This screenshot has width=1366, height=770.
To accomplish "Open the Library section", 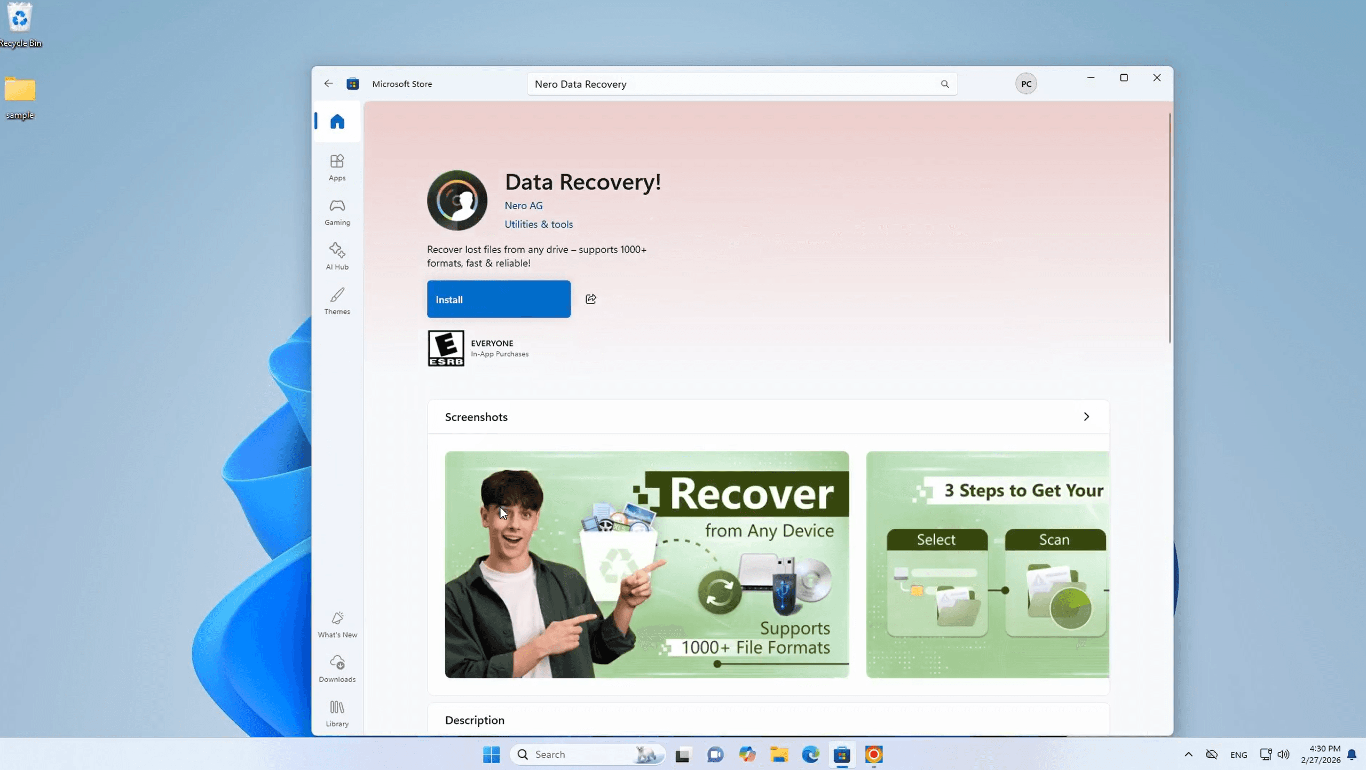I will pyautogui.click(x=337, y=713).
